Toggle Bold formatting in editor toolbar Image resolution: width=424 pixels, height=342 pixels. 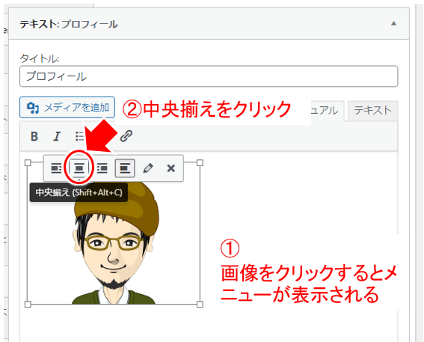point(34,136)
